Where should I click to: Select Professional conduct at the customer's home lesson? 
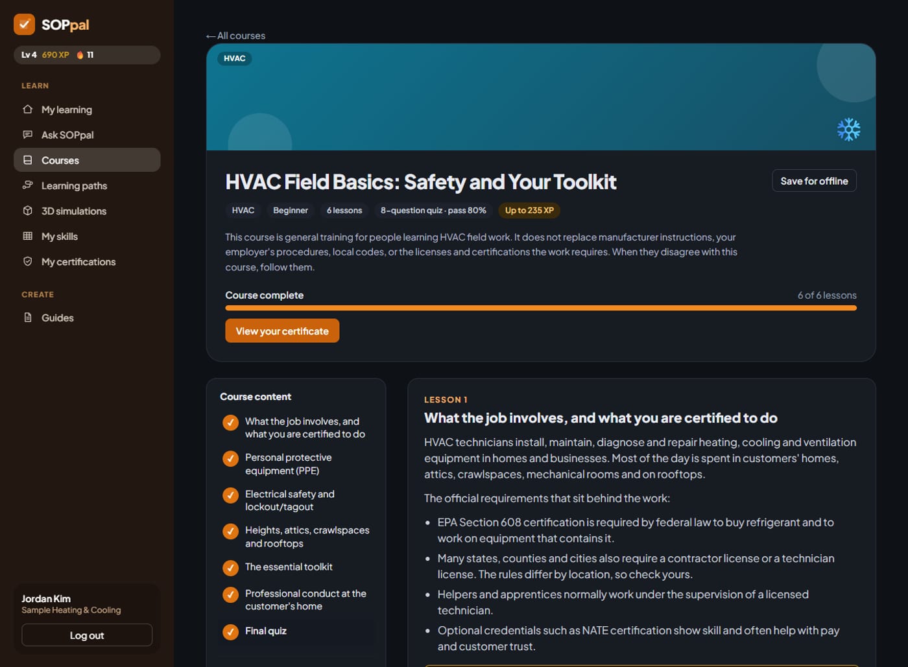click(297, 600)
